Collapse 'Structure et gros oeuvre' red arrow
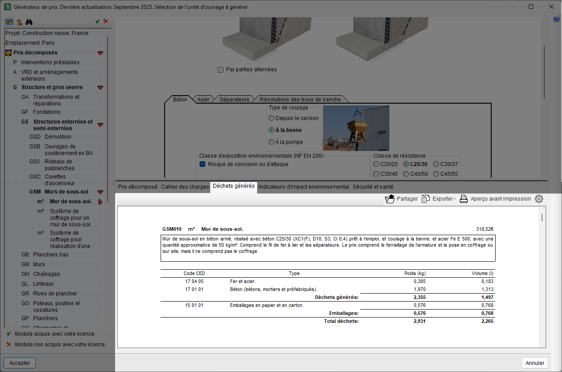Screen dimensions: 562x372 (100, 88)
